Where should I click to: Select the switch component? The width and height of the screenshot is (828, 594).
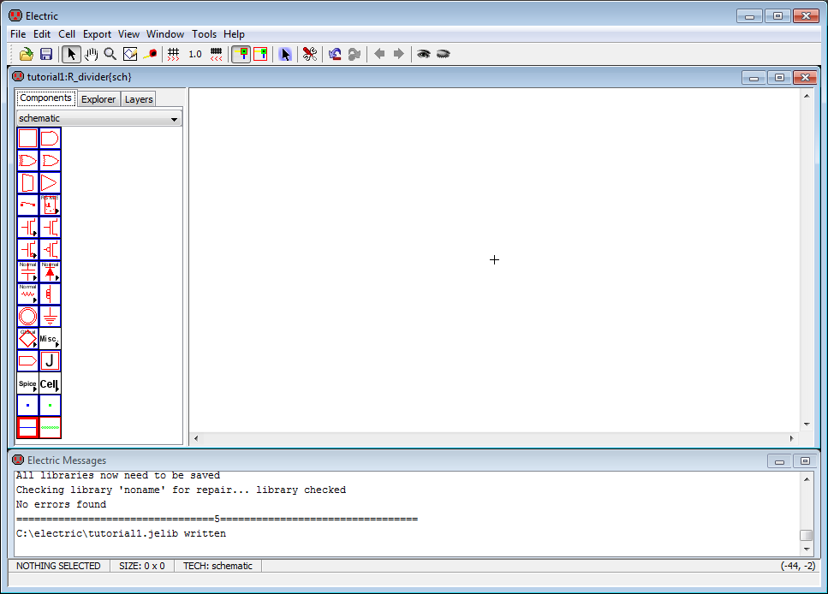click(28, 205)
